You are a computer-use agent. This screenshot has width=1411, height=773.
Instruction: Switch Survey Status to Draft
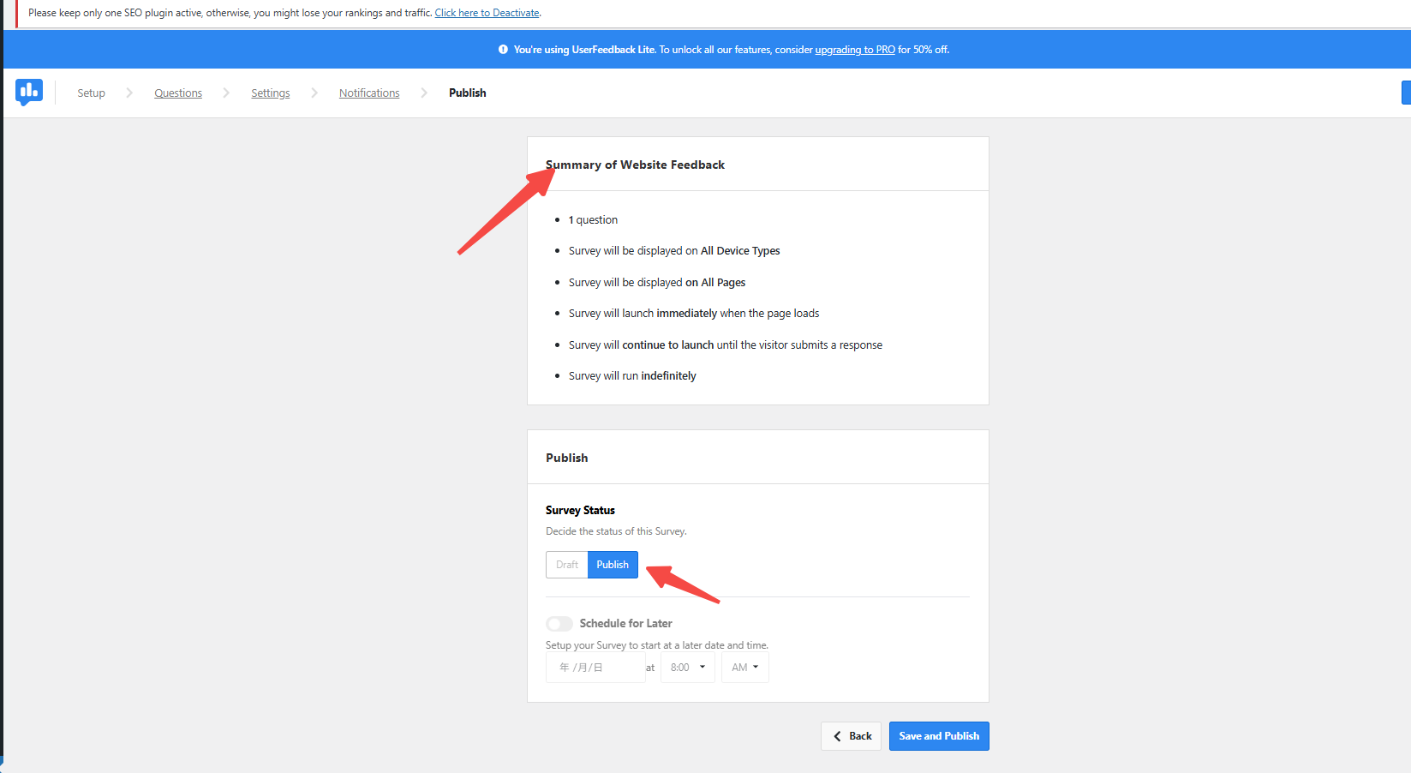coord(566,564)
